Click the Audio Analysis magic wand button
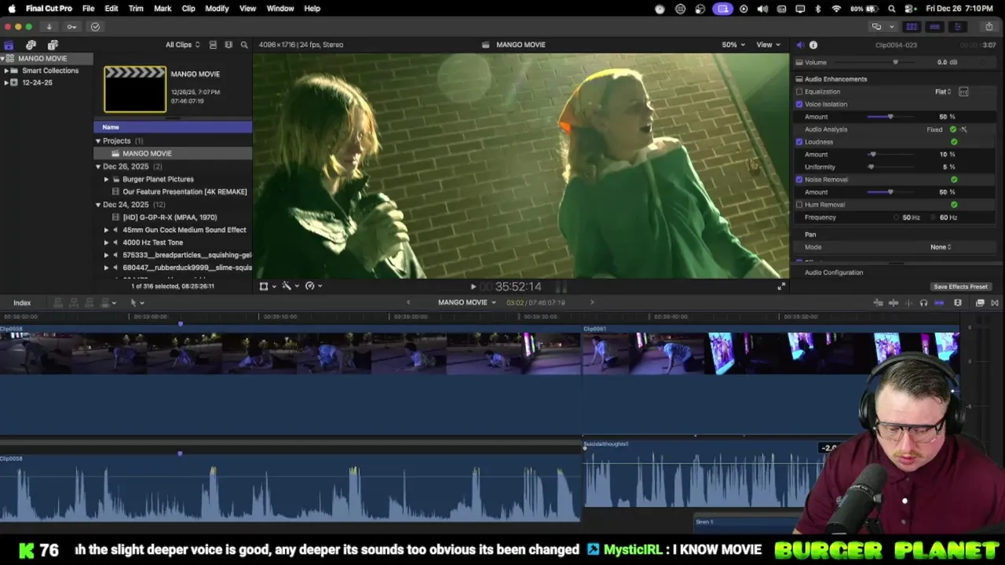Image resolution: width=1005 pixels, height=565 pixels. (x=963, y=129)
